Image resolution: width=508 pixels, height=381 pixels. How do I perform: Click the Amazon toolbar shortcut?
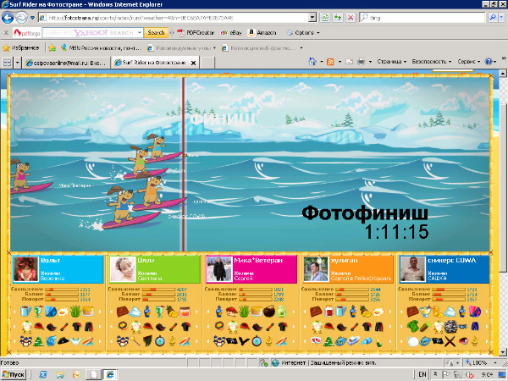(266, 32)
